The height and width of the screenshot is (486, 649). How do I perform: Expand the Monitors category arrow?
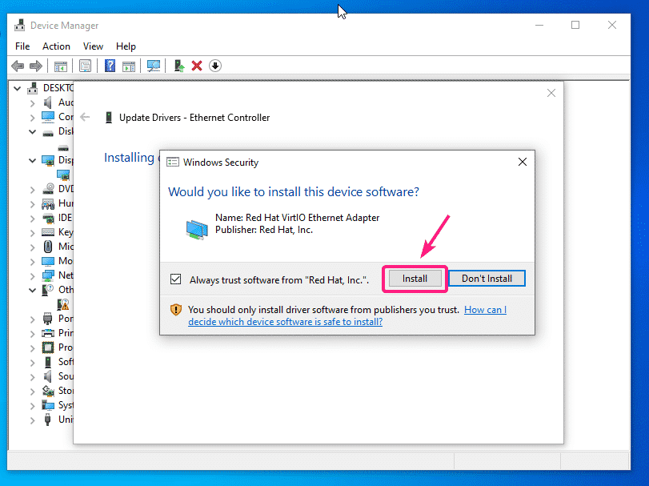point(32,262)
